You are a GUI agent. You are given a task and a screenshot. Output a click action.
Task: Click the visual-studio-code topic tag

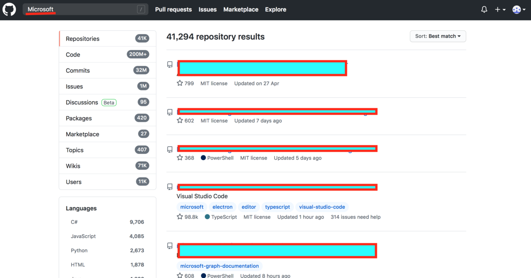tap(322, 207)
